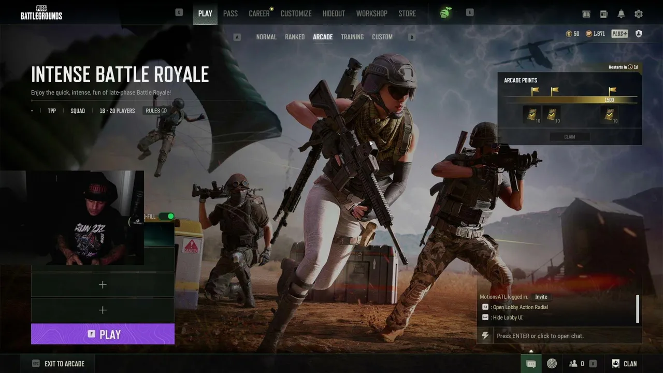Click the "16 - 20 PLAYERS" label

click(117, 111)
